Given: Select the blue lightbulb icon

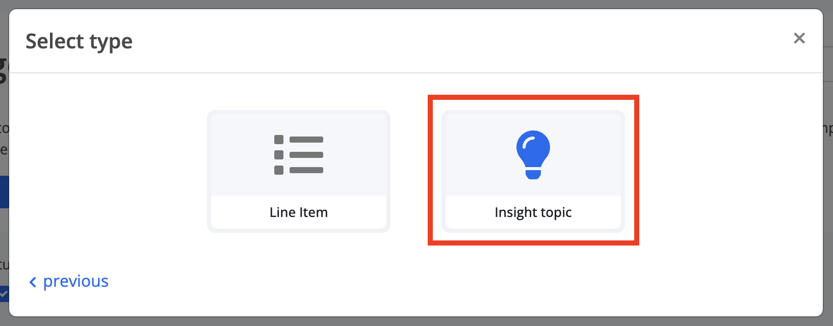Looking at the screenshot, I should 533,155.
